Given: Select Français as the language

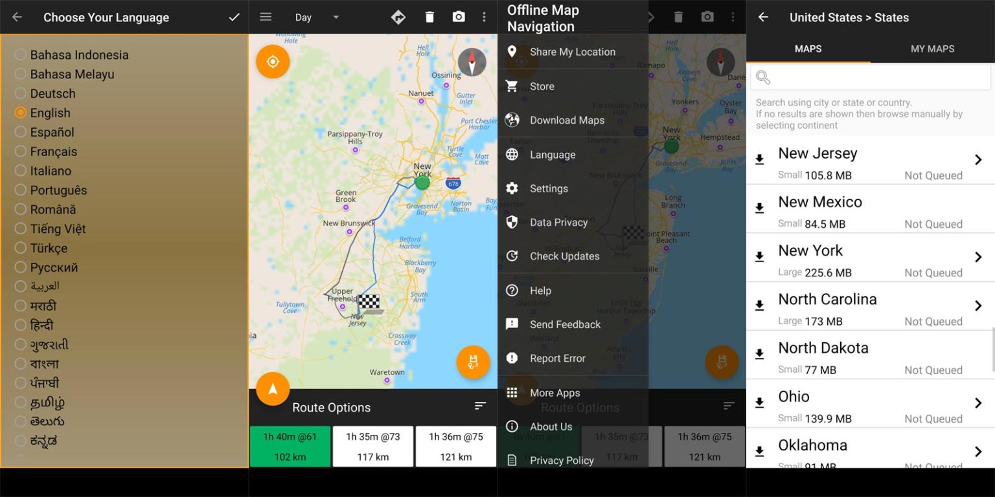Looking at the screenshot, I should tap(21, 151).
